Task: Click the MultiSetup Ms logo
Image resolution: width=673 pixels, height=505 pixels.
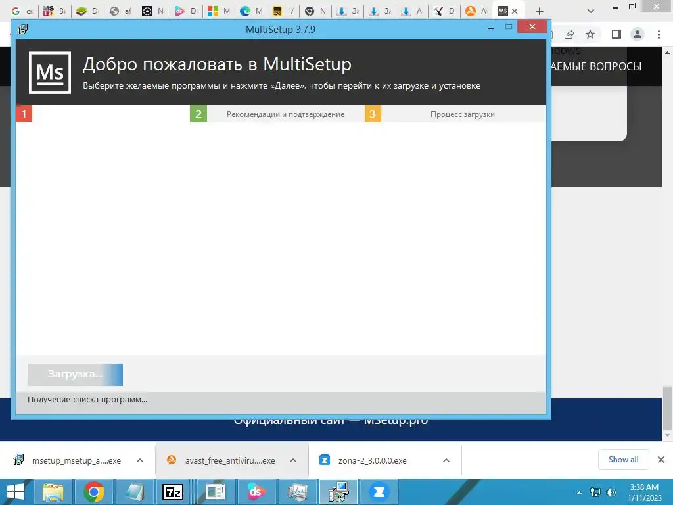Action: pyautogui.click(x=50, y=72)
